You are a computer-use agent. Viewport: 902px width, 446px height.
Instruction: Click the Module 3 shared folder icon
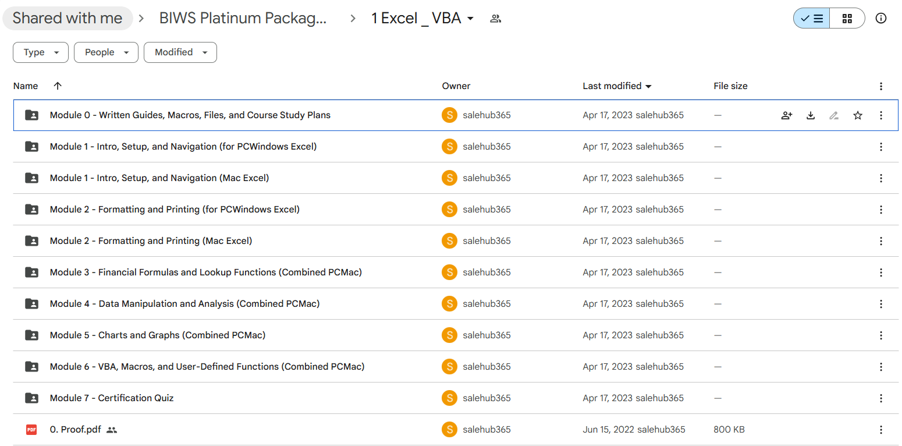(31, 272)
